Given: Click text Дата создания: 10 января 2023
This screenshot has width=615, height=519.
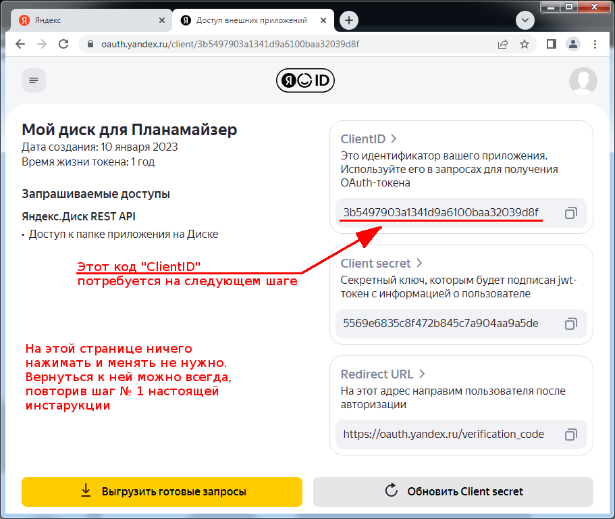Looking at the screenshot, I should (100, 147).
